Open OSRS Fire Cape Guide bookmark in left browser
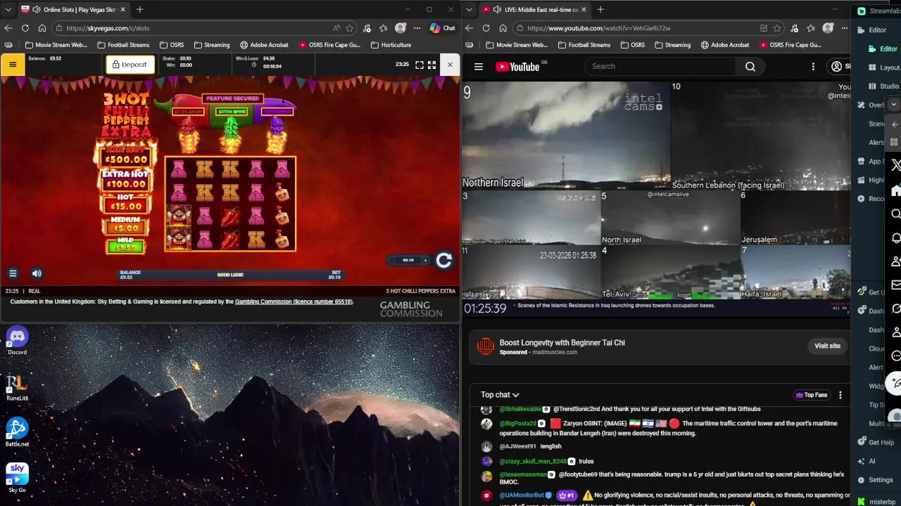 click(329, 45)
